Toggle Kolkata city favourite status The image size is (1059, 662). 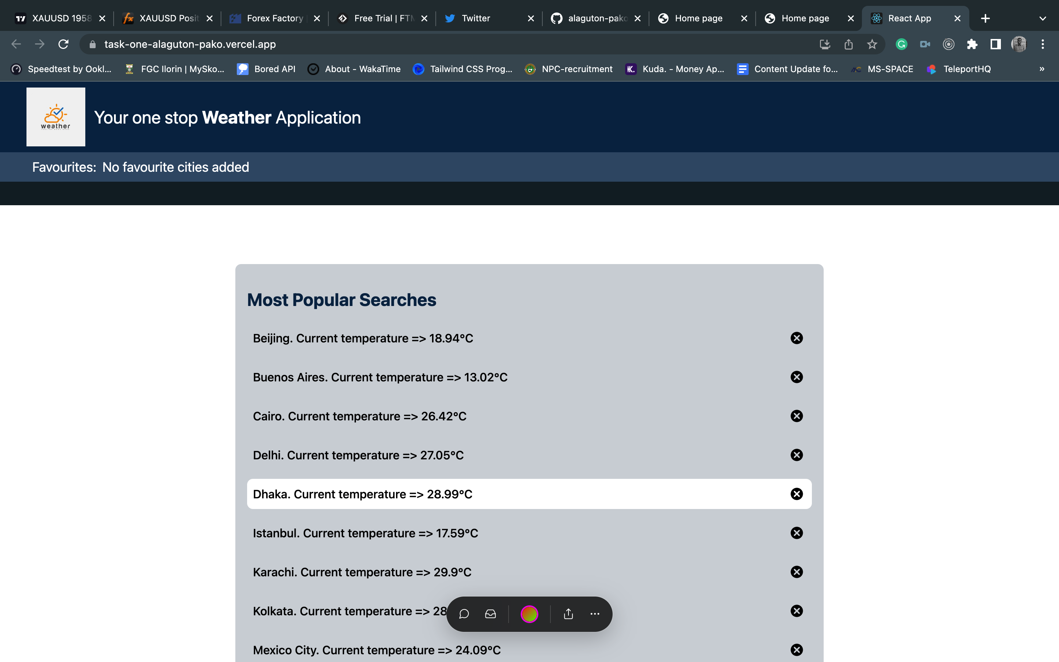tap(798, 610)
